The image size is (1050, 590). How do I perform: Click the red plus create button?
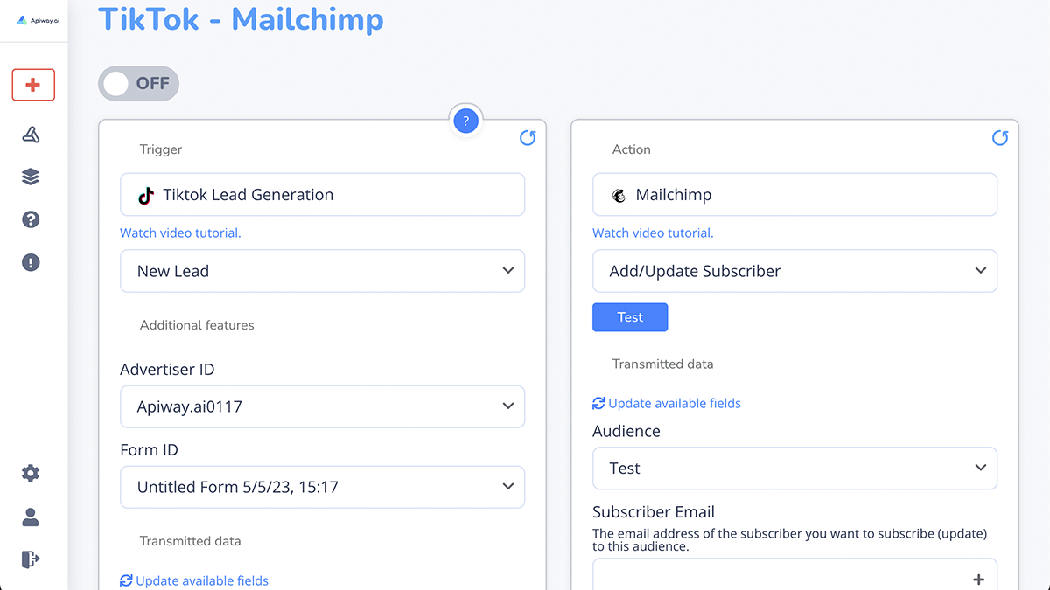pos(33,85)
